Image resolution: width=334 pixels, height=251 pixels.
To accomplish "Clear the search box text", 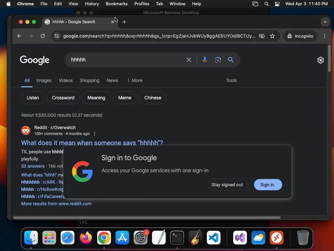I will 189,60.
